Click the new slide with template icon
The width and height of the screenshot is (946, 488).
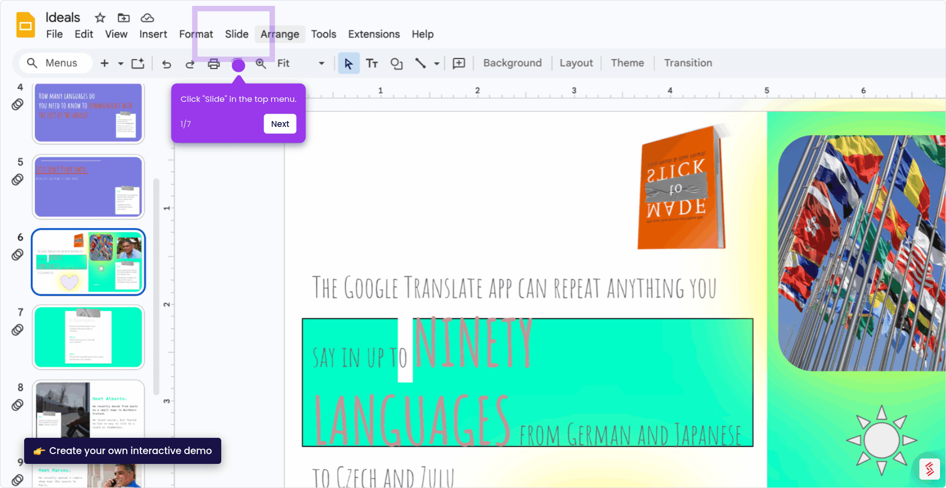point(138,63)
